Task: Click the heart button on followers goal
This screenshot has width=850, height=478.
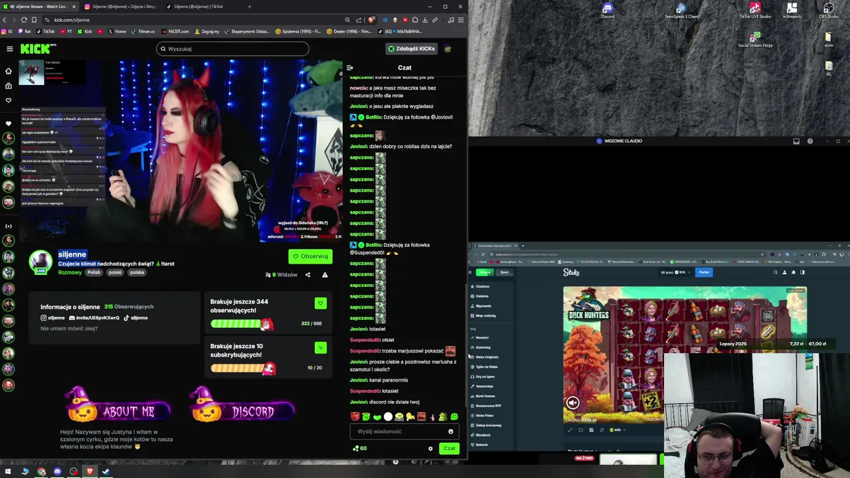Action: [x=320, y=303]
